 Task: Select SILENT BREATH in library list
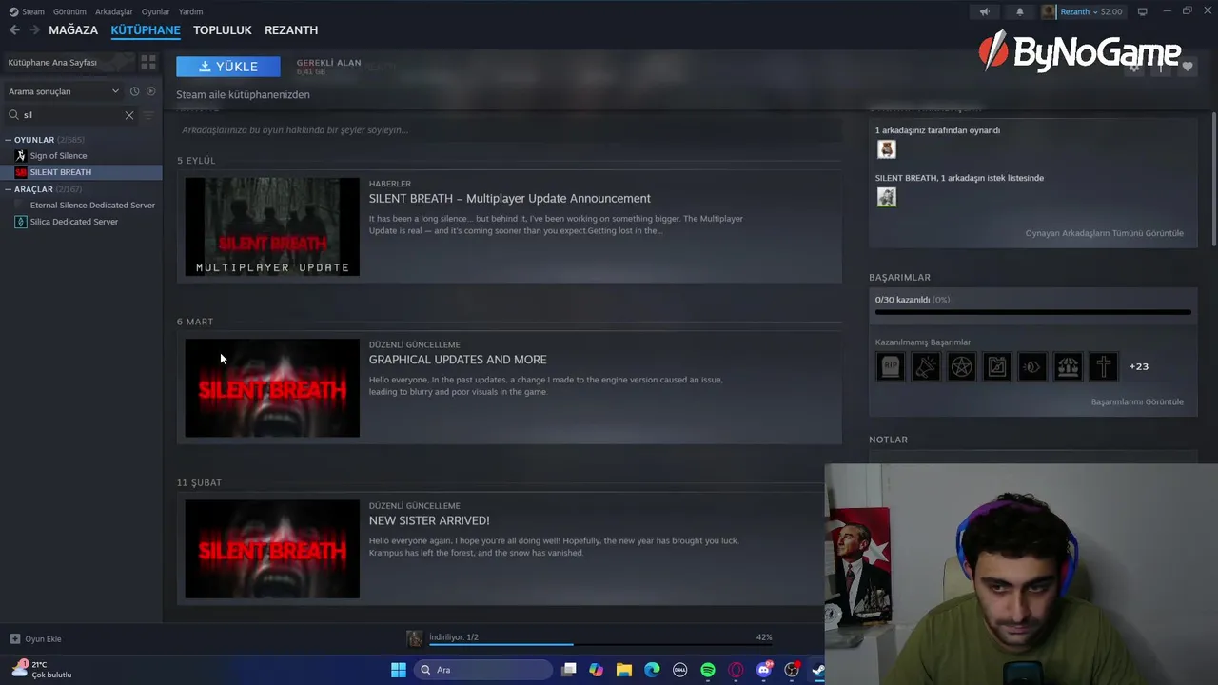pyautogui.click(x=82, y=172)
